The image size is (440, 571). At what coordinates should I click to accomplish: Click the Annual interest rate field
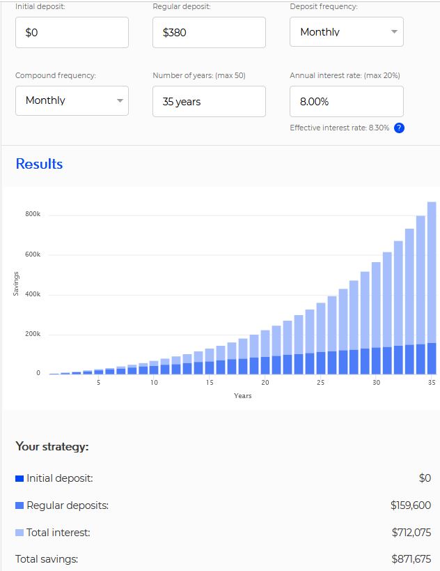click(346, 101)
